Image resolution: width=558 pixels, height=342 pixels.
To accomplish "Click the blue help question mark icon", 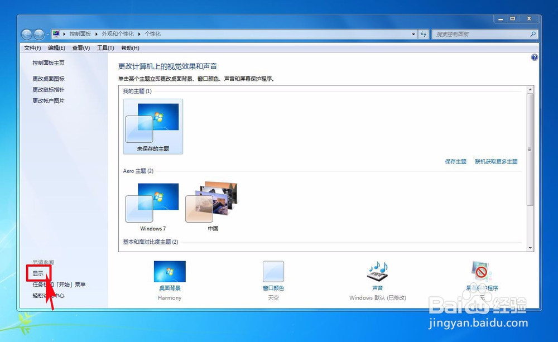I will [x=534, y=57].
